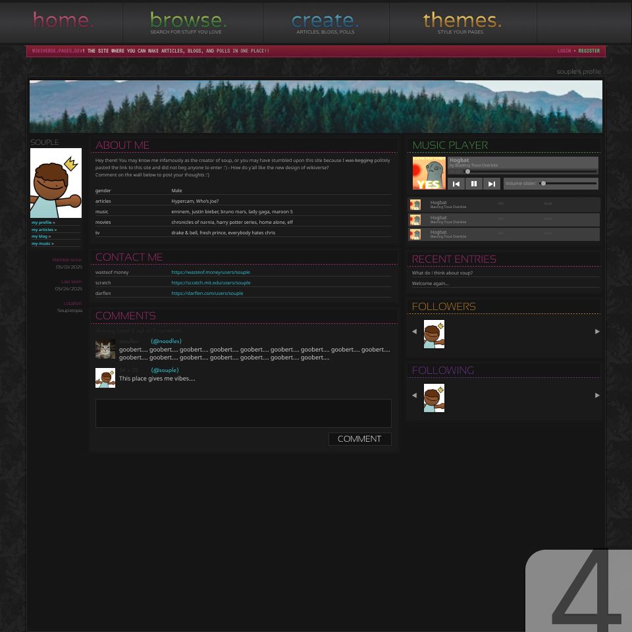Click the Hogbat album cover in player
The width and height of the screenshot is (632, 632).
coord(429,173)
